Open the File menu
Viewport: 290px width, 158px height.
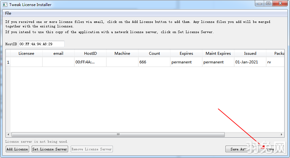8,13
